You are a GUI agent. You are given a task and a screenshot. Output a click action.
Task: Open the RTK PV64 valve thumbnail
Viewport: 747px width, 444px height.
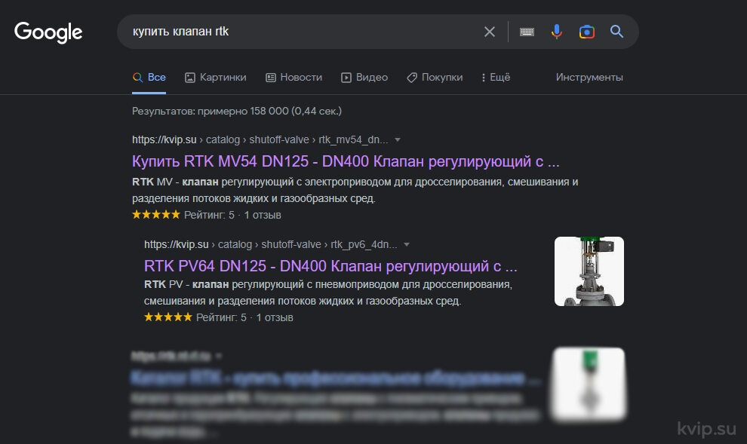[x=589, y=271]
